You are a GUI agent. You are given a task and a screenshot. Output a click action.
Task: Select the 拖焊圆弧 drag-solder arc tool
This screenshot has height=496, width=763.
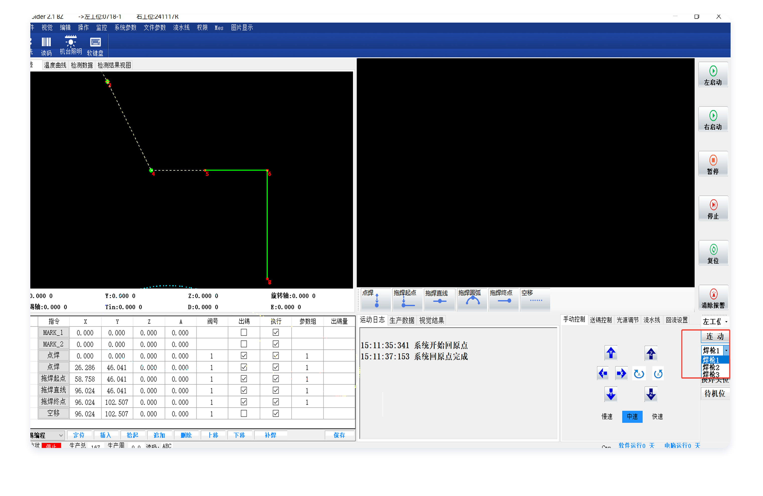[x=472, y=300]
